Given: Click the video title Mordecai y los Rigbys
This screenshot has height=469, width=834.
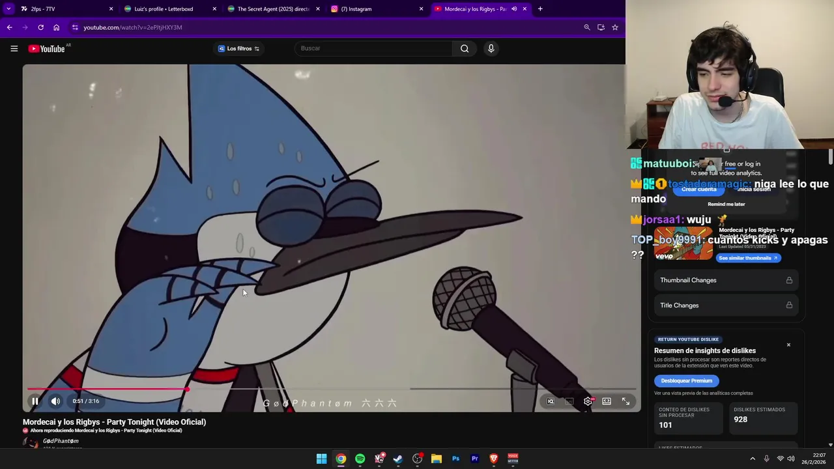Looking at the screenshot, I should pyautogui.click(x=114, y=422).
